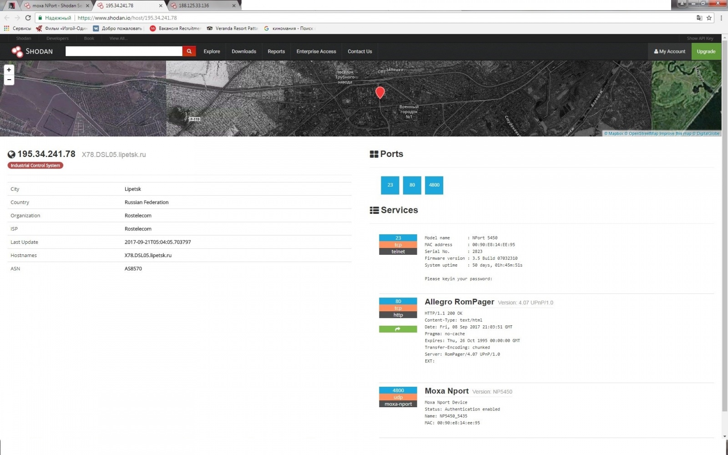Open the View All link in top bar

pyautogui.click(x=118, y=38)
